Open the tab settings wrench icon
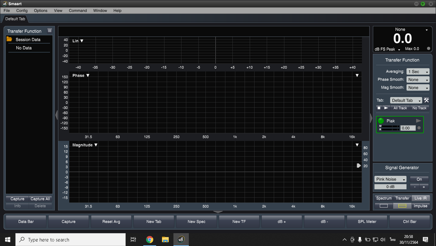 [x=426, y=100]
